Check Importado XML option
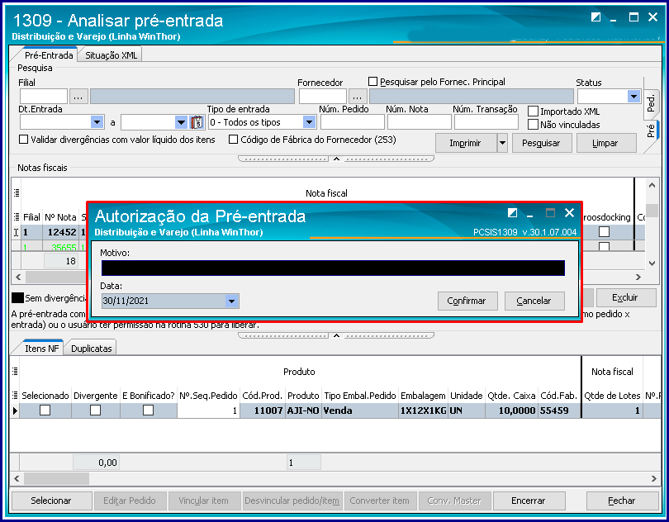Screen dimensions: 669x522 [x=533, y=112]
